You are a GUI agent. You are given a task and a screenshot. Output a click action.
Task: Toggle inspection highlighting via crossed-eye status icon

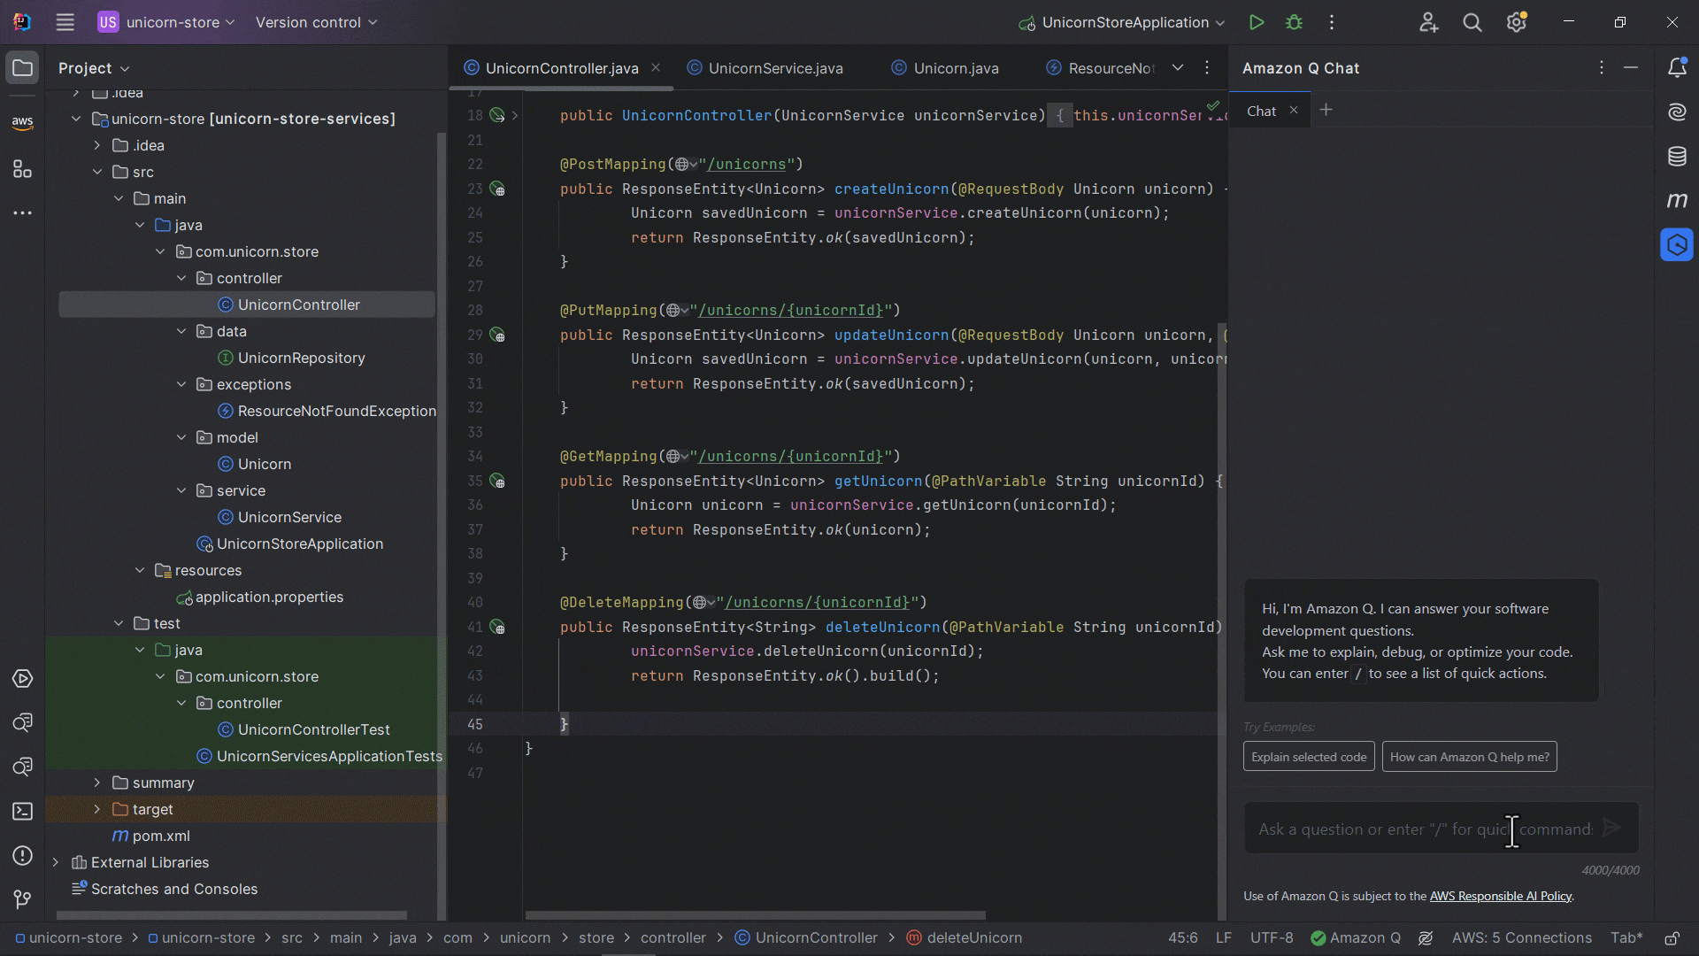(x=1426, y=938)
